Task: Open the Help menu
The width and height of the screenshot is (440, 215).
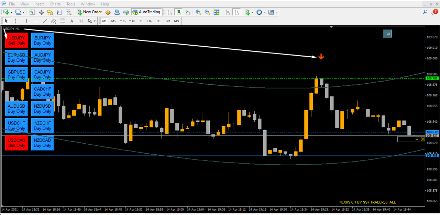Action: (x=105, y=4)
